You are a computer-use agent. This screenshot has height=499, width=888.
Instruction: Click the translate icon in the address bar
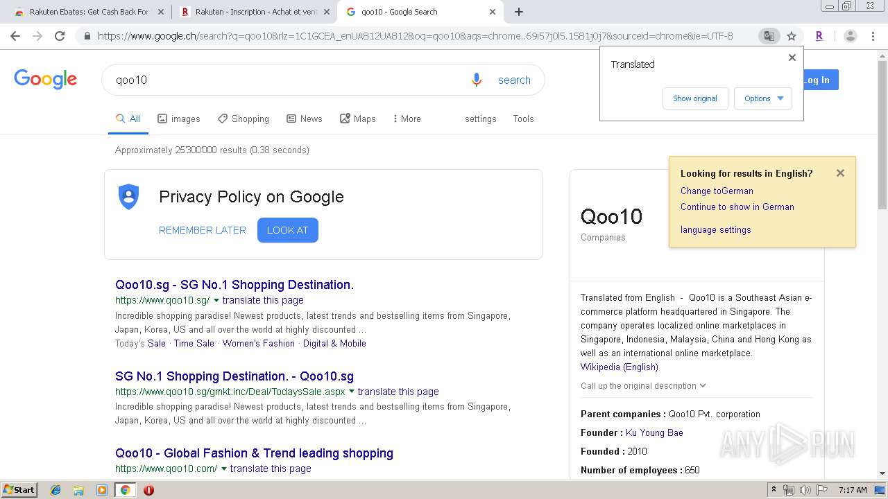tap(769, 36)
